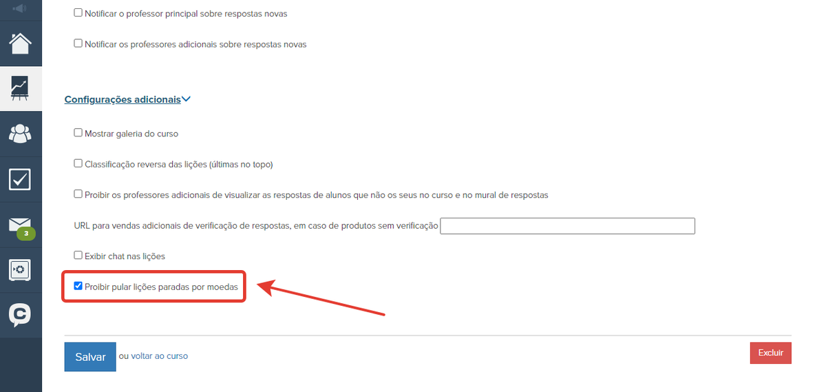Open the chat bubble C icon

pos(20,315)
